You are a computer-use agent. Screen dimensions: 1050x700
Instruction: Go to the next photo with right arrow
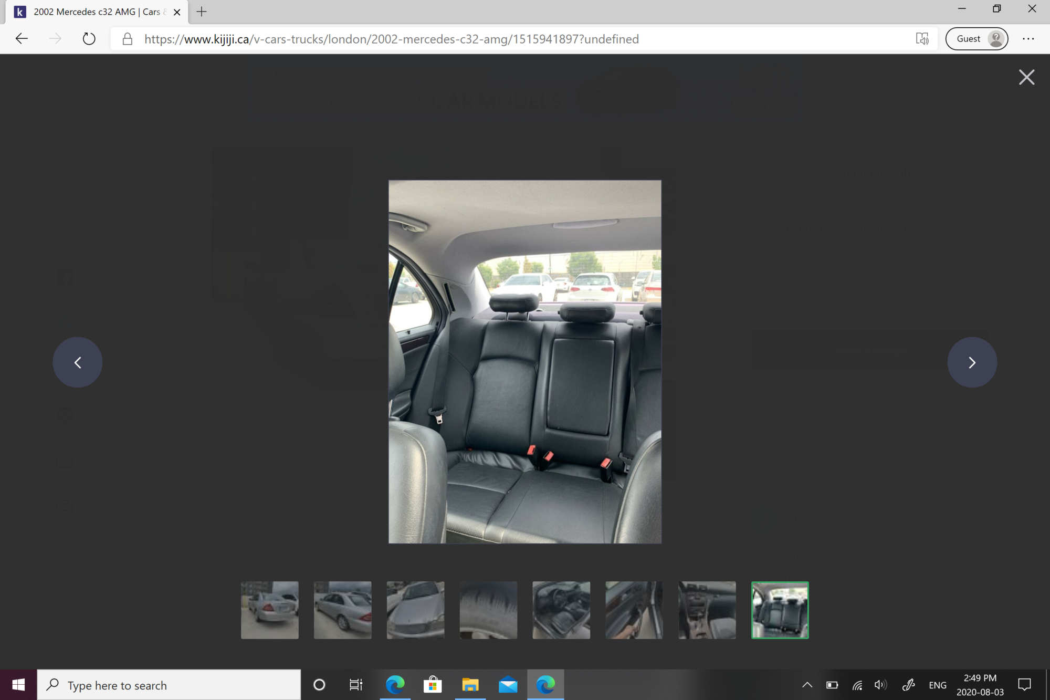coord(972,362)
